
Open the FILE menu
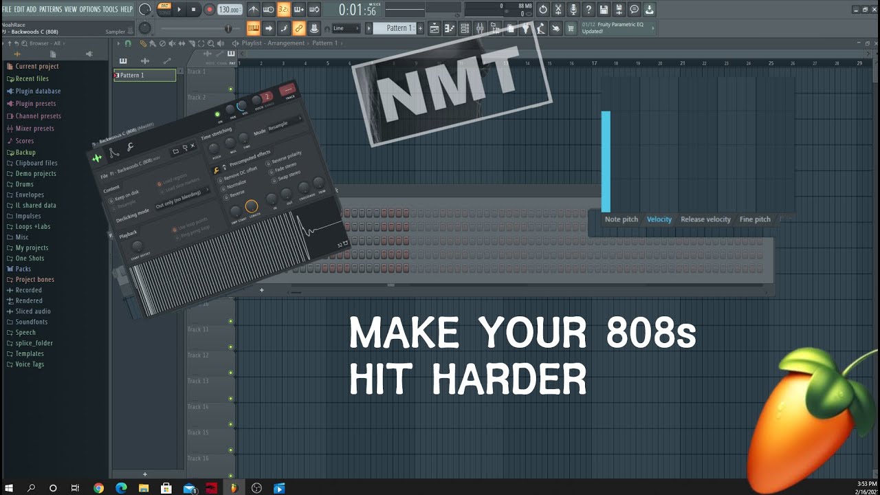pos(7,10)
